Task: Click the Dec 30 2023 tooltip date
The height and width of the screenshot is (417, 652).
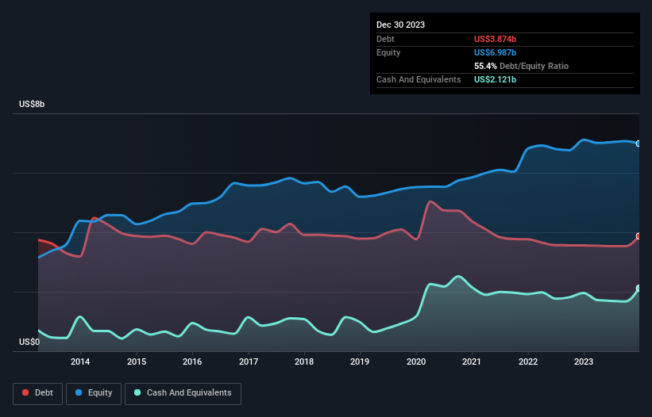Action: pos(400,25)
